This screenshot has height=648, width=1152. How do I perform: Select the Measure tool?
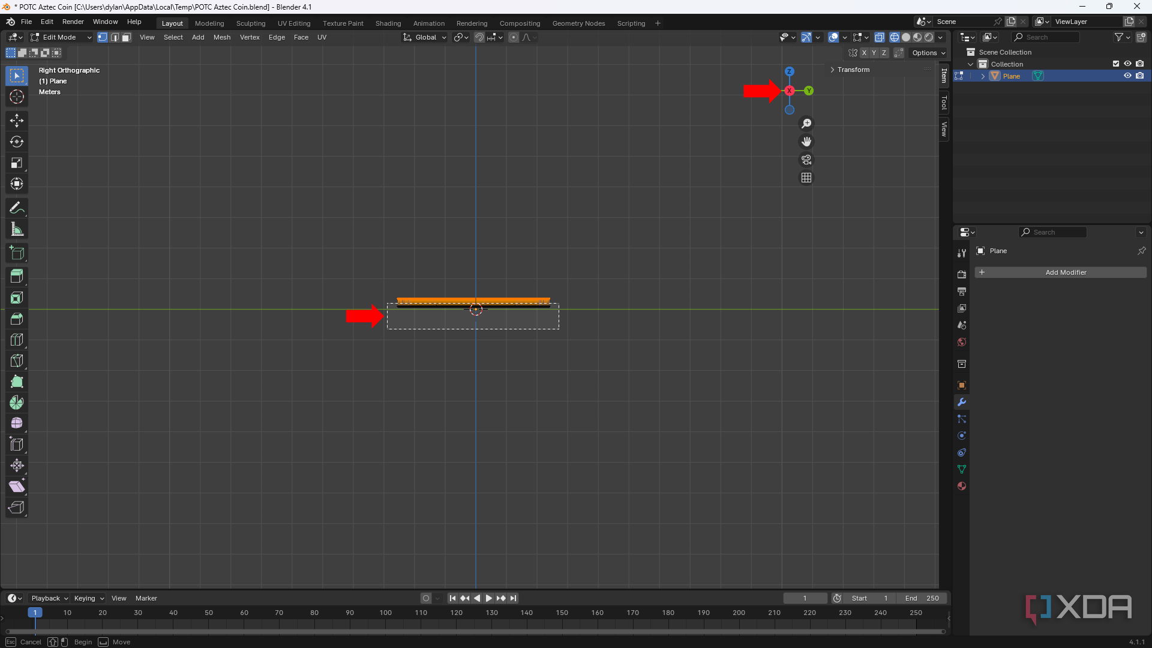coord(16,229)
